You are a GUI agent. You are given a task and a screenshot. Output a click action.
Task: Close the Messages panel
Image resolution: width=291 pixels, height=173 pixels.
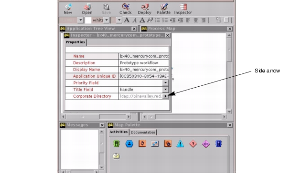click(x=102, y=125)
